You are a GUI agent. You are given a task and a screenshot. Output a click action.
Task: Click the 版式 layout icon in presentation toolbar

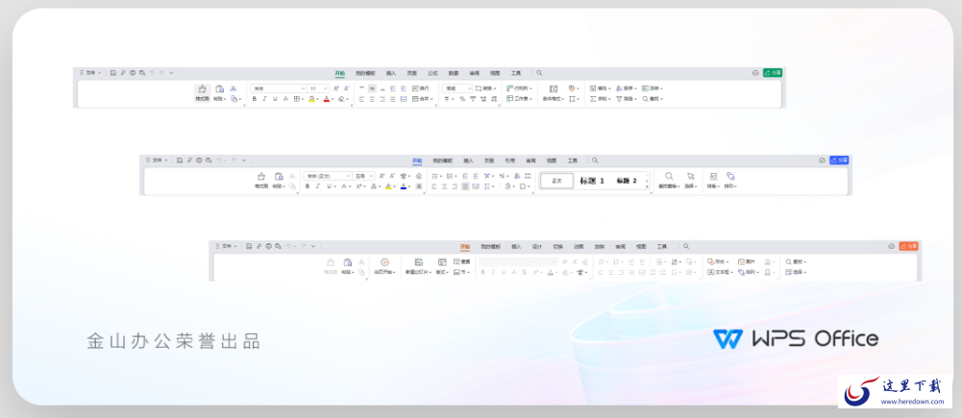pyautogui.click(x=442, y=262)
